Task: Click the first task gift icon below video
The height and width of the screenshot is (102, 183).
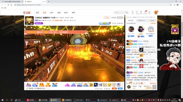Action: click(x=28, y=85)
